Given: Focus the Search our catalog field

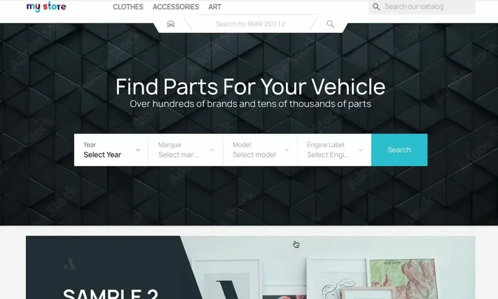Looking at the screenshot, I should pos(422,6).
